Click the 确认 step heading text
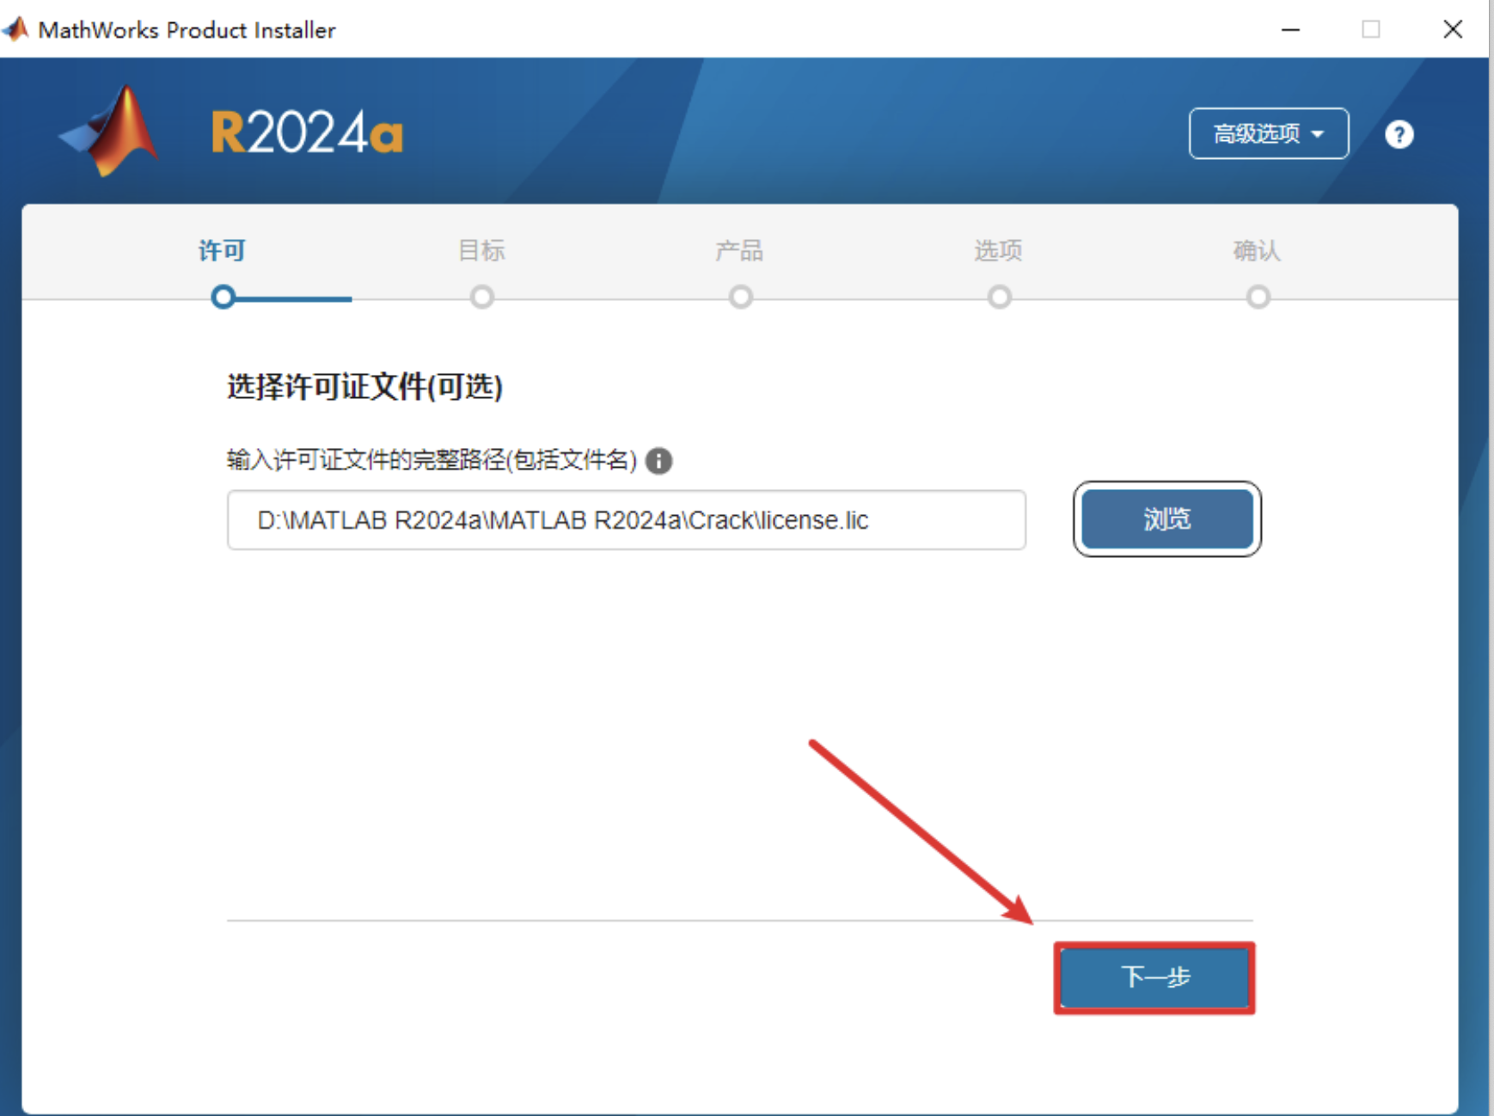 [x=1257, y=250]
